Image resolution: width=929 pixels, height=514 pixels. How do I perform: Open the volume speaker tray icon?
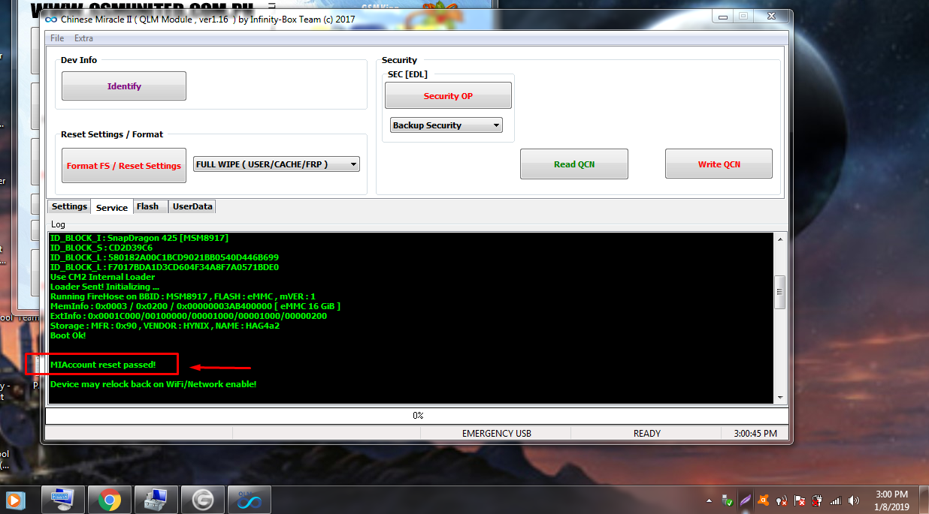click(x=853, y=500)
